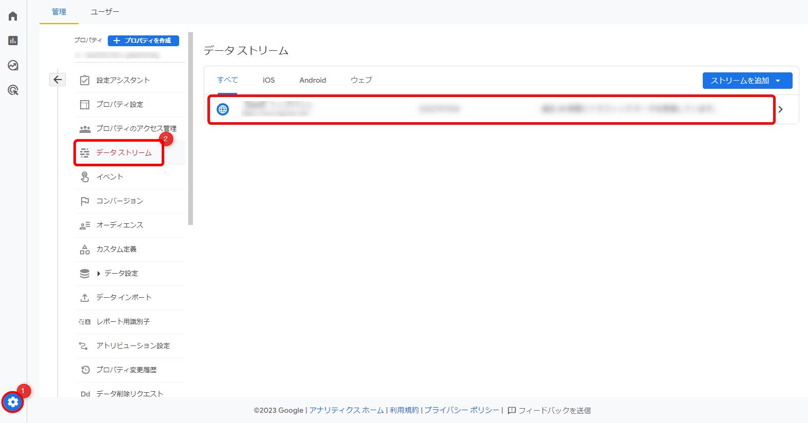Click the 設定アシスタント checkbox icon
This screenshot has width=808, height=423.
tap(85, 80)
